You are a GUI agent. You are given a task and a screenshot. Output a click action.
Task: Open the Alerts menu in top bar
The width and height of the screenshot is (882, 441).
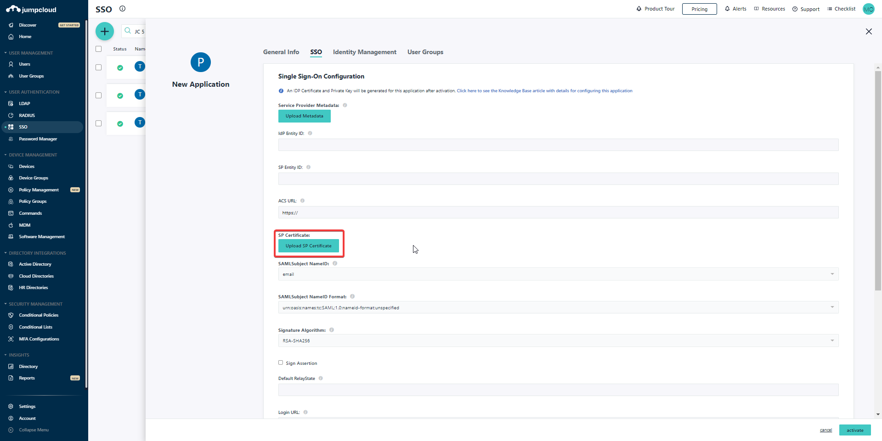[735, 9]
